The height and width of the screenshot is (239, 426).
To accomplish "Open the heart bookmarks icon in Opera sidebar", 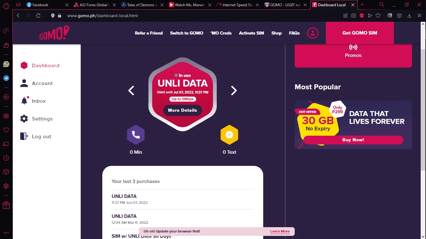I will 6,130.
